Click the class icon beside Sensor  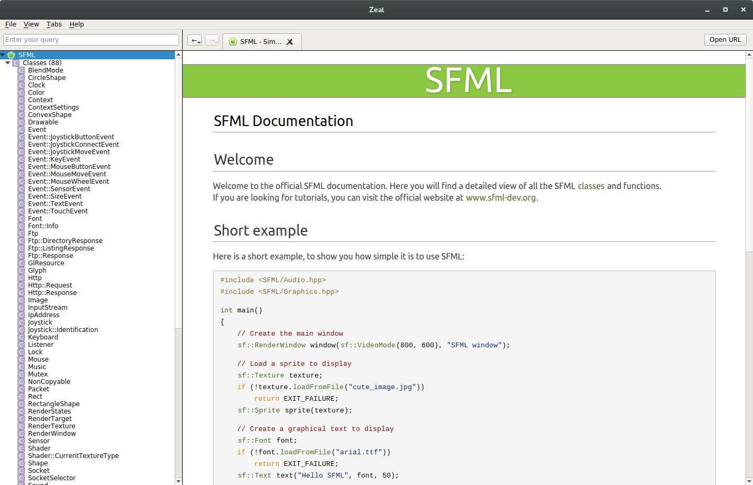coord(21,441)
